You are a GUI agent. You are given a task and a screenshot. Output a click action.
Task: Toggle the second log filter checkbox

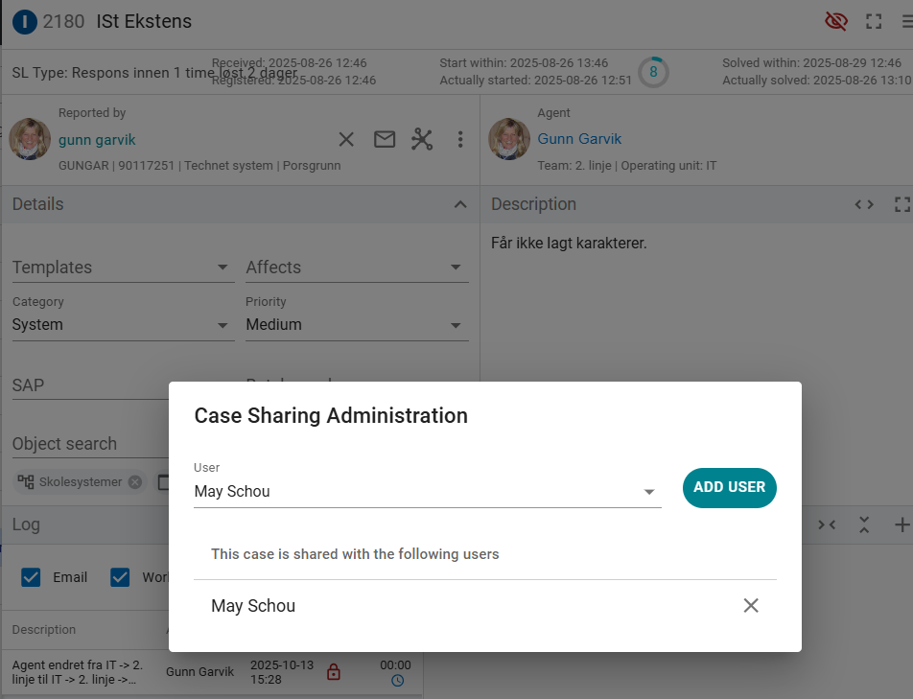120,577
